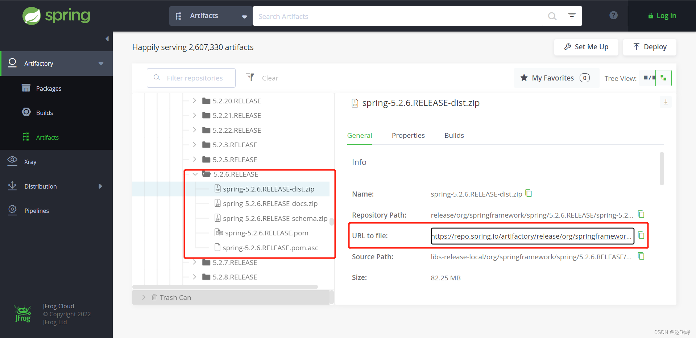This screenshot has width=696, height=338.
Task: Select Artifacts in sidebar
Action: tap(47, 137)
